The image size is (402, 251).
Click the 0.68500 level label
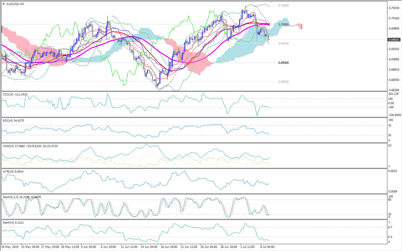(283, 82)
